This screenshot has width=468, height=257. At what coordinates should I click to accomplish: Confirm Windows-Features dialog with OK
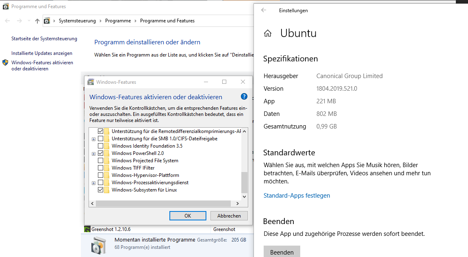(188, 216)
